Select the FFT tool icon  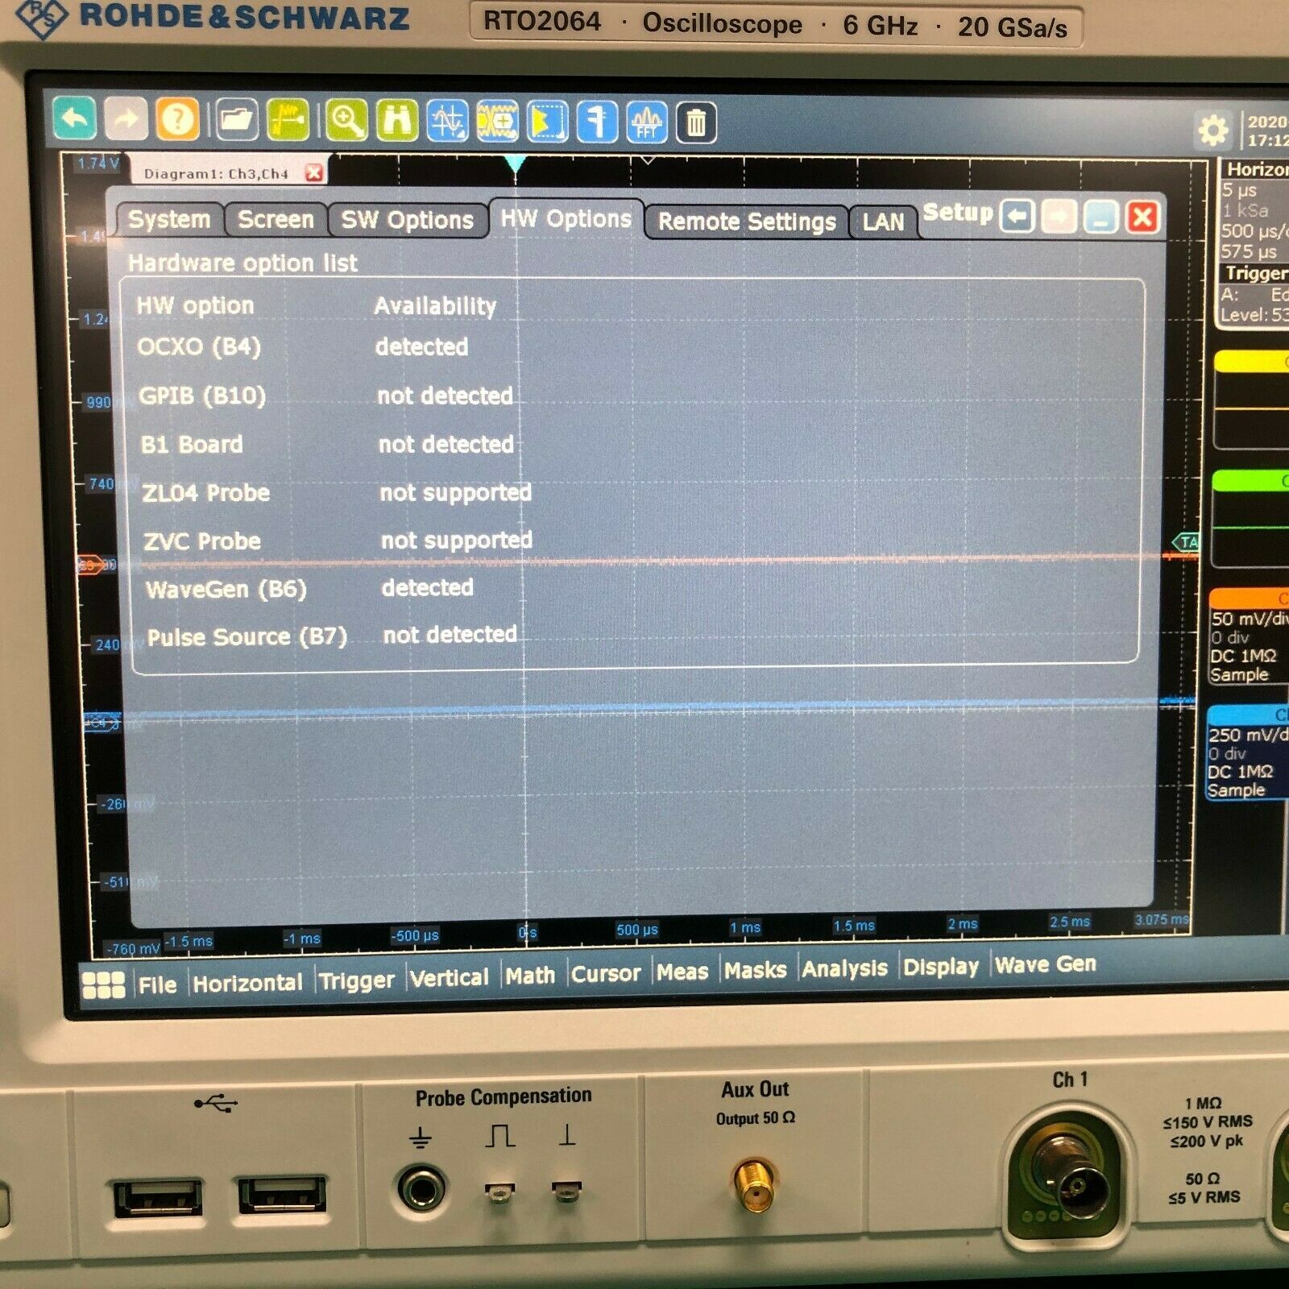646,123
